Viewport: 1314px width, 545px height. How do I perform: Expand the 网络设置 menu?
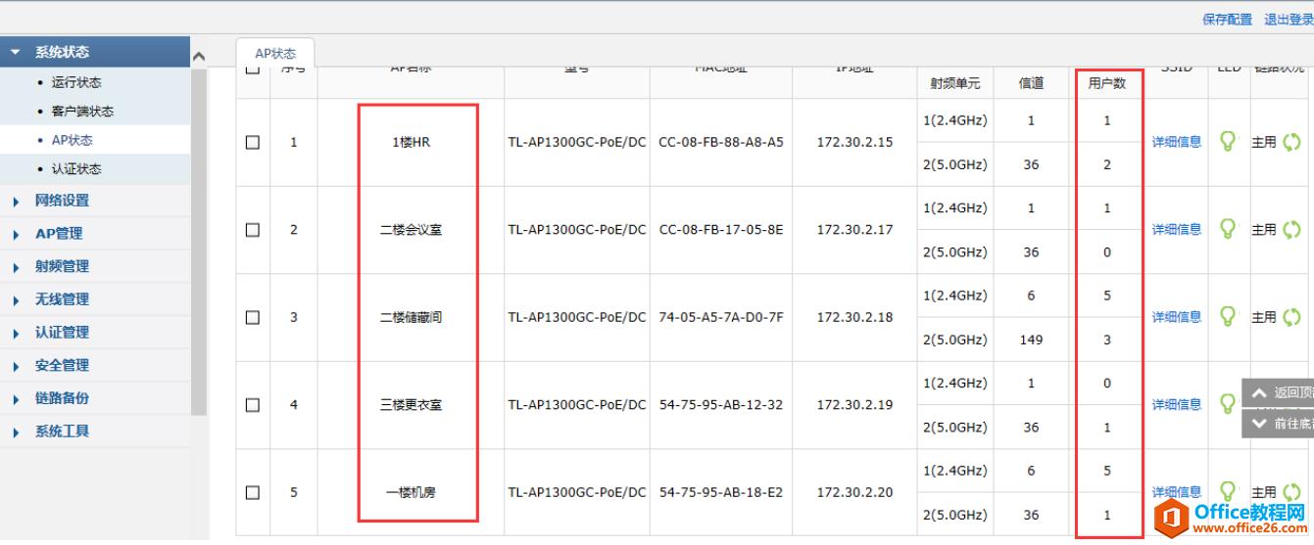pyautogui.click(x=95, y=201)
